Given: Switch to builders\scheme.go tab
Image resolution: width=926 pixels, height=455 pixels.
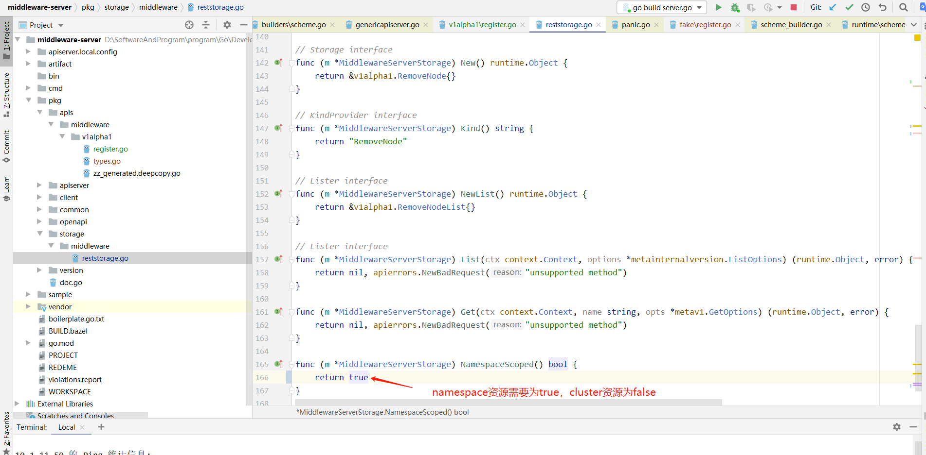Looking at the screenshot, I should (x=293, y=25).
